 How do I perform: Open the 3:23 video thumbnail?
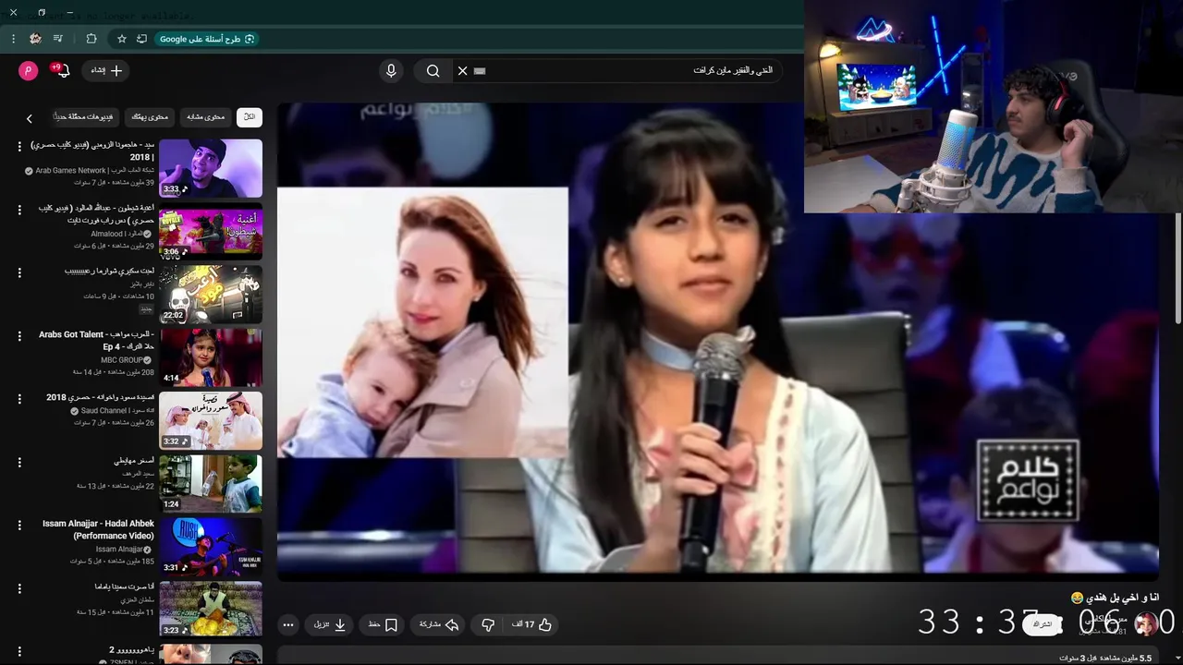click(x=211, y=610)
